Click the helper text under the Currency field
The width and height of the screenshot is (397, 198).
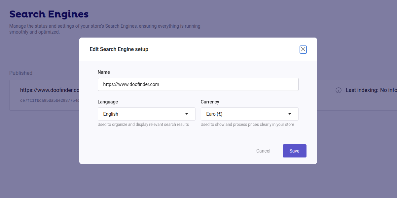247,125
